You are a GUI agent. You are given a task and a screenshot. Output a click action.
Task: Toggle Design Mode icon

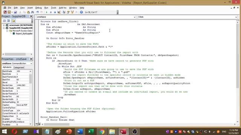click(x=59, y=12)
